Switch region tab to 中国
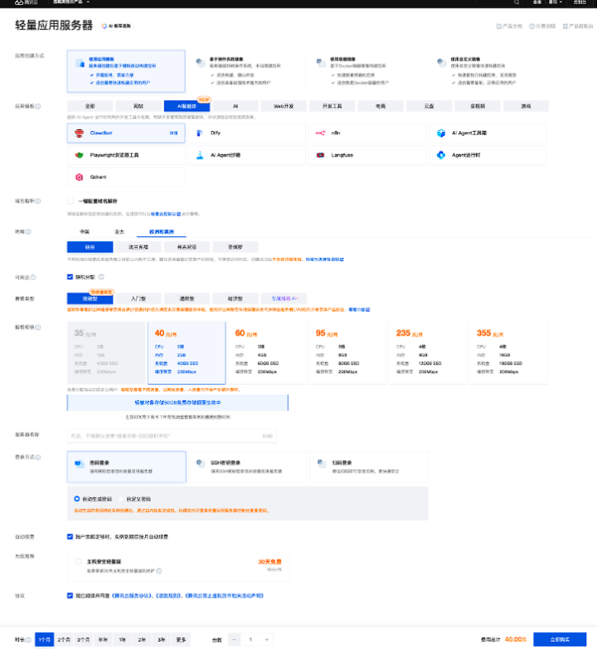This screenshot has width=597, height=649. coord(85,232)
